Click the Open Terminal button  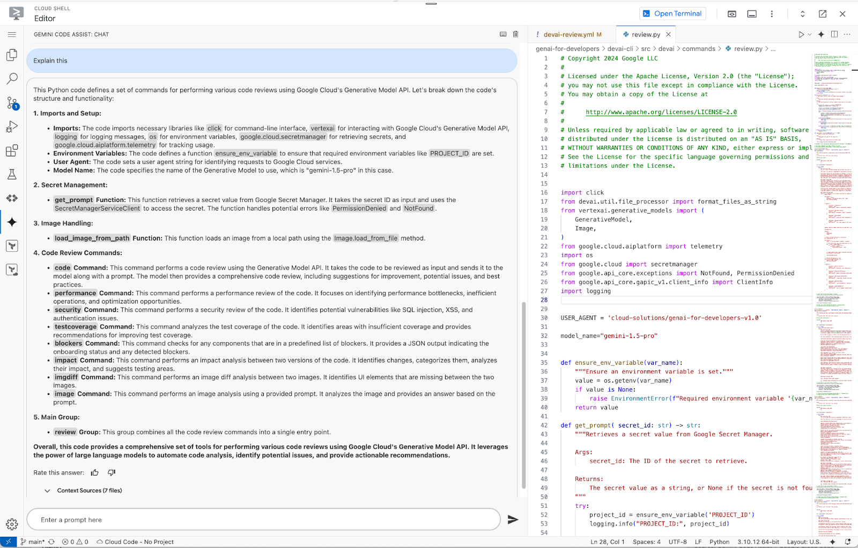(x=672, y=14)
